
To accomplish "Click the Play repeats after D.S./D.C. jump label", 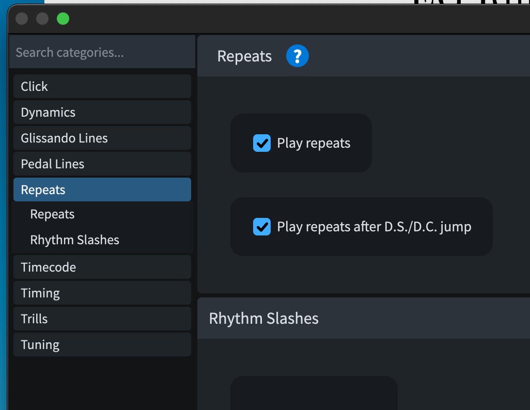I will coord(374,226).
